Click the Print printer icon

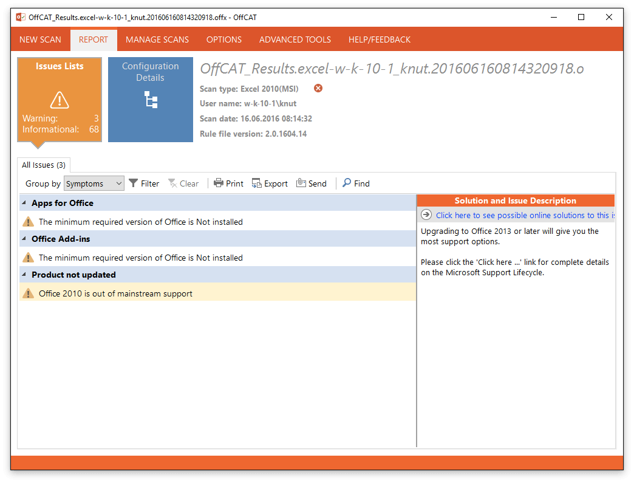click(219, 183)
